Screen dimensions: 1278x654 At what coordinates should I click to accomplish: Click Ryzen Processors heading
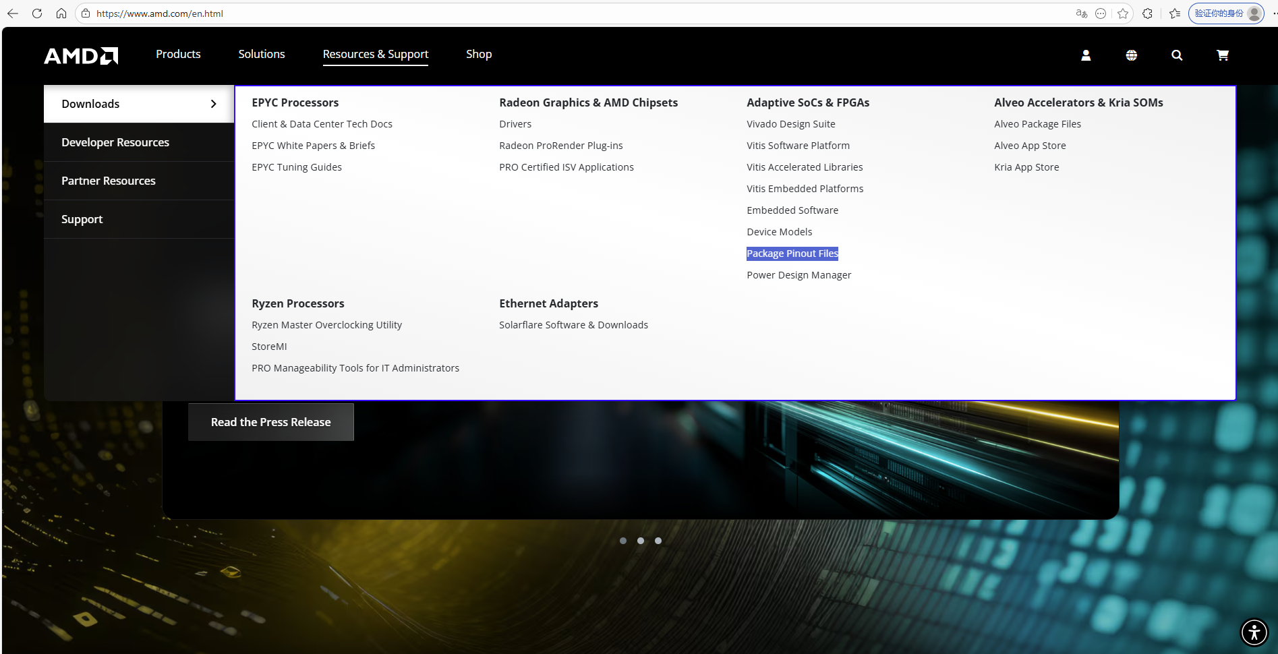point(298,303)
